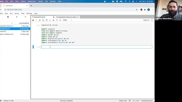Open the battery status menu bar icon
The image size is (182, 102).
(121, 1)
